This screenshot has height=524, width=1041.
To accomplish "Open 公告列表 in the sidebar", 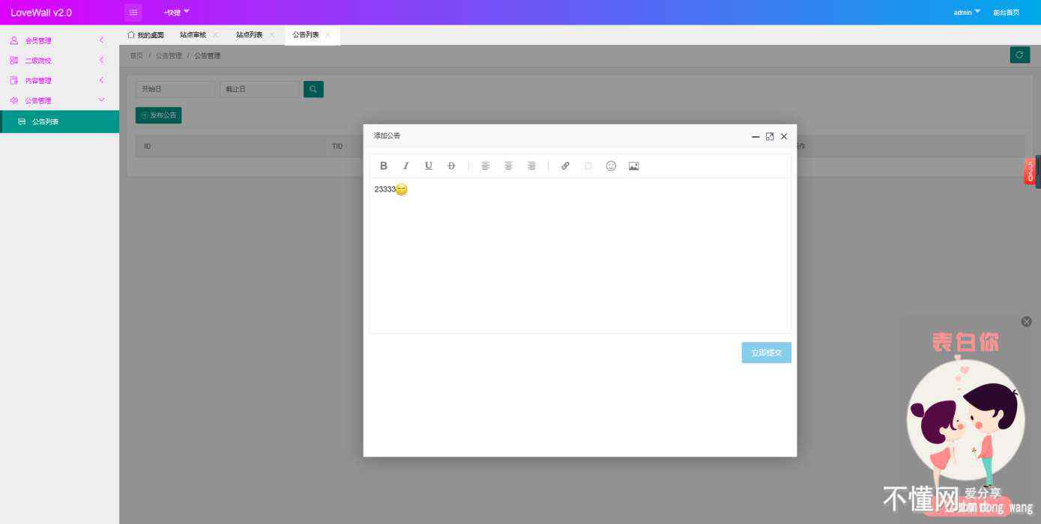I will pyautogui.click(x=59, y=121).
